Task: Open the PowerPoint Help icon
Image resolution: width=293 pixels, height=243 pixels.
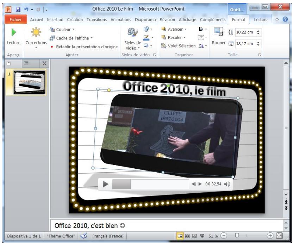Action: point(285,19)
